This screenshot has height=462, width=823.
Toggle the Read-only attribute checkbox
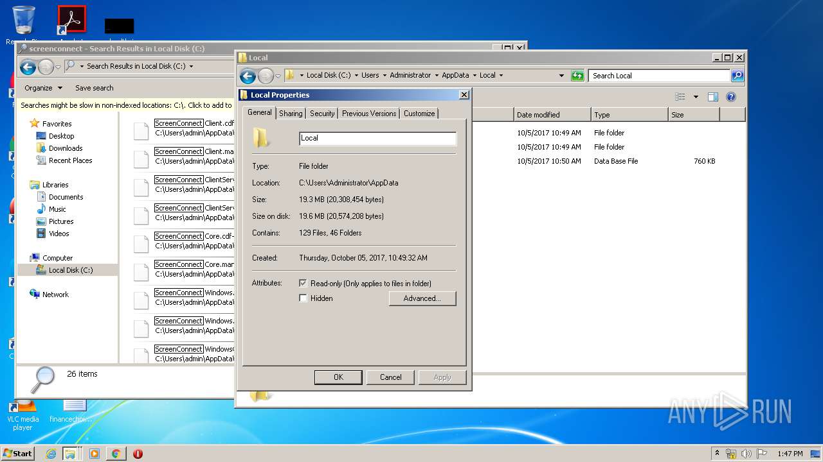[303, 284]
